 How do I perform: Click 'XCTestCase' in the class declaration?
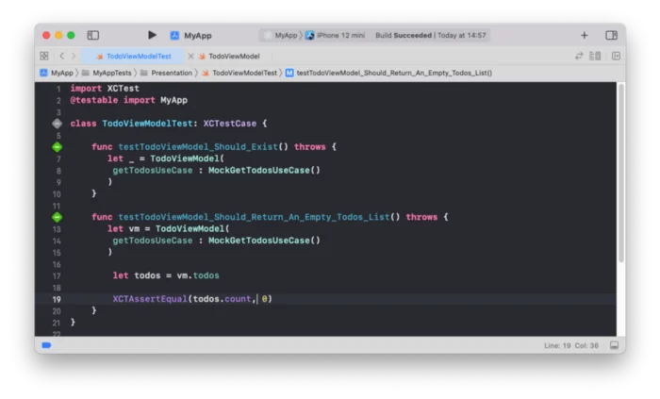(x=230, y=124)
